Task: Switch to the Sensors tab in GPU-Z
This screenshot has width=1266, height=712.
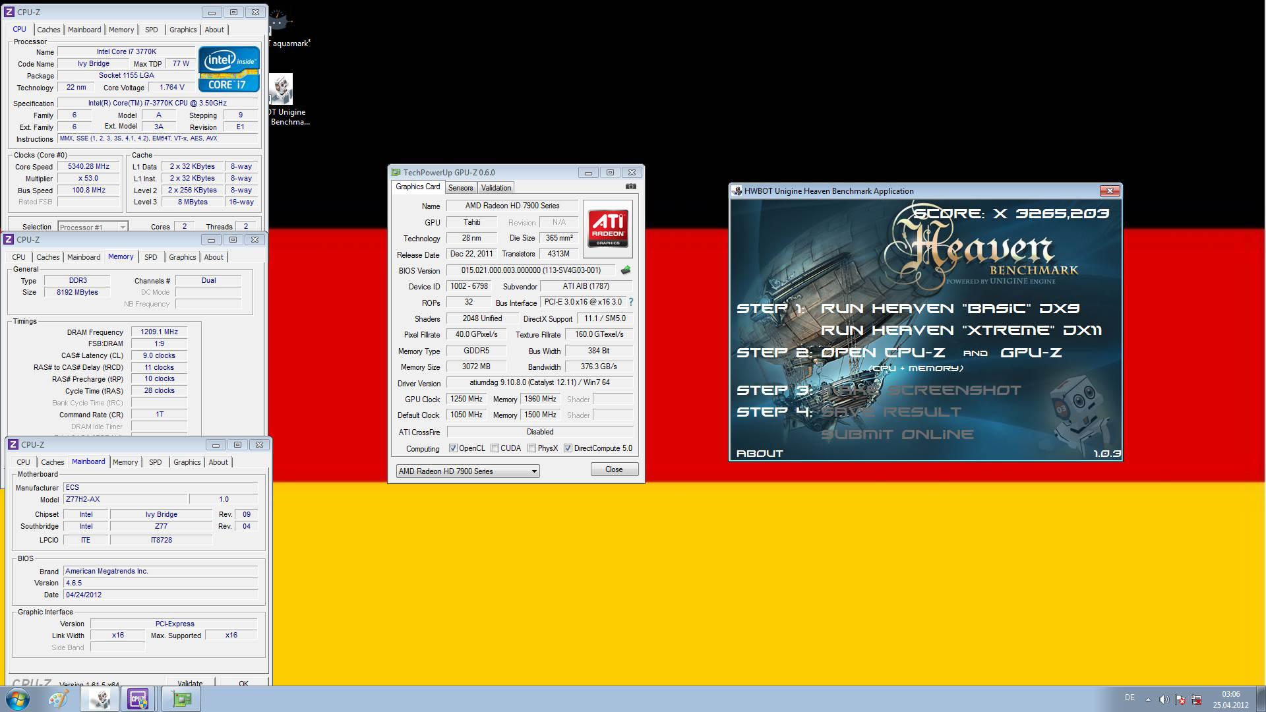Action: pyautogui.click(x=460, y=188)
